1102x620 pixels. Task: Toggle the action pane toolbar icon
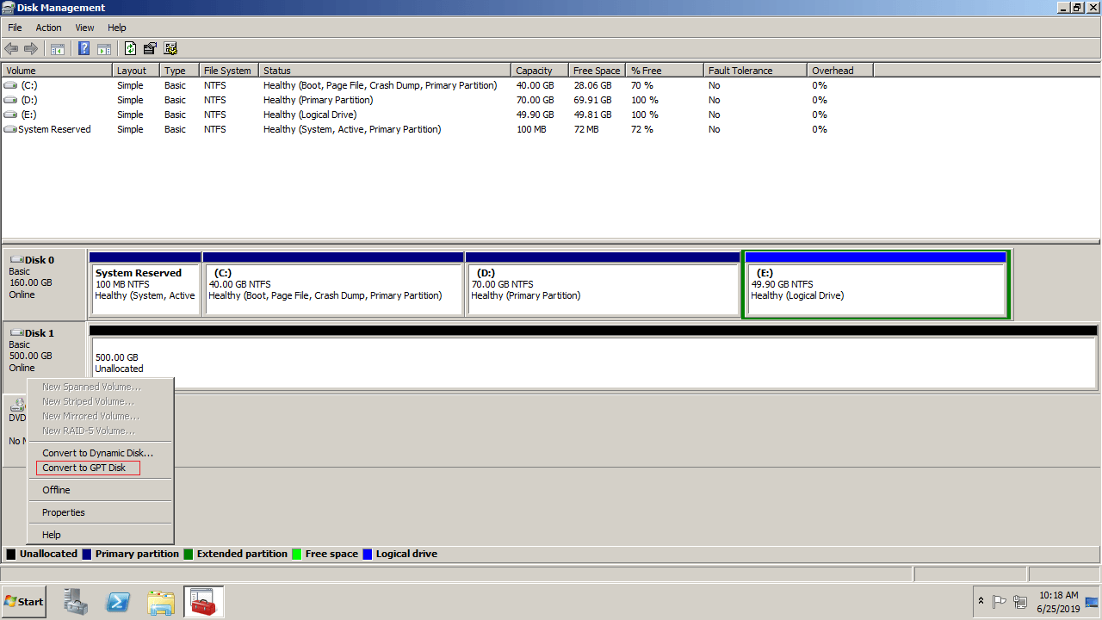104,49
